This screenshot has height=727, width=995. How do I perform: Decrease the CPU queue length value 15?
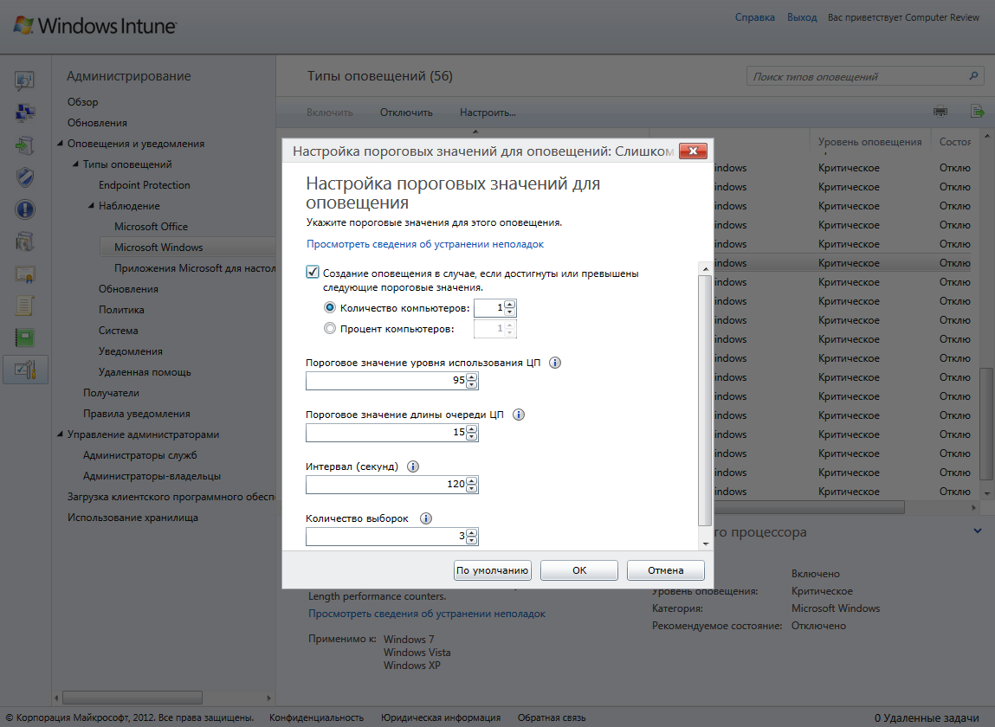(x=471, y=436)
